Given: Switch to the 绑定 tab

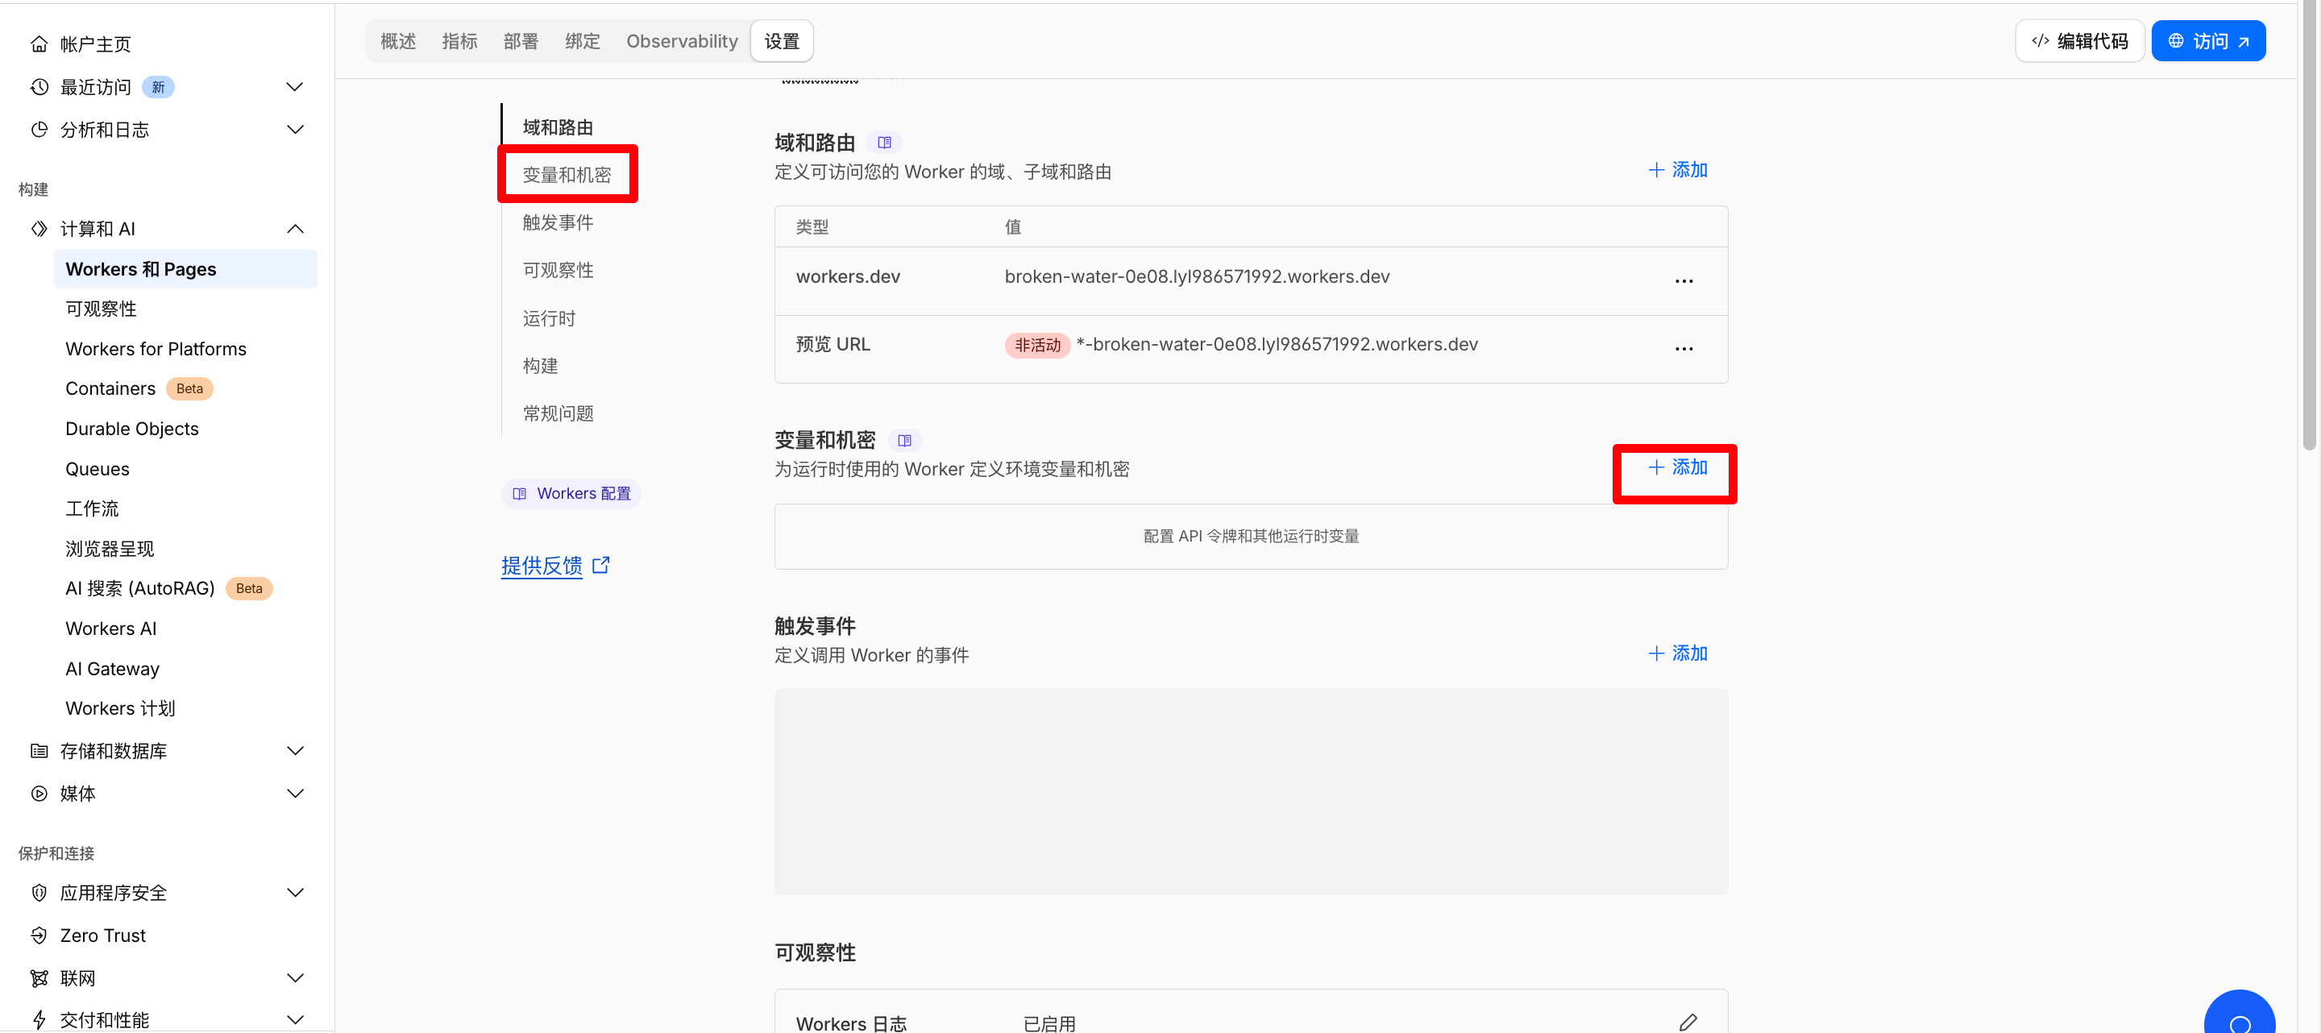Looking at the screenshot, I should pyautogui.click(x=582, y=41).
